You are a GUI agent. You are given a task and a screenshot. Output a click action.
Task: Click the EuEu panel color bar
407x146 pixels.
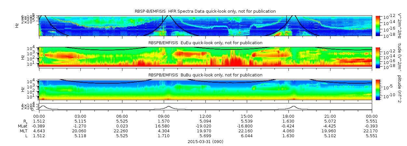coord(378,57)
